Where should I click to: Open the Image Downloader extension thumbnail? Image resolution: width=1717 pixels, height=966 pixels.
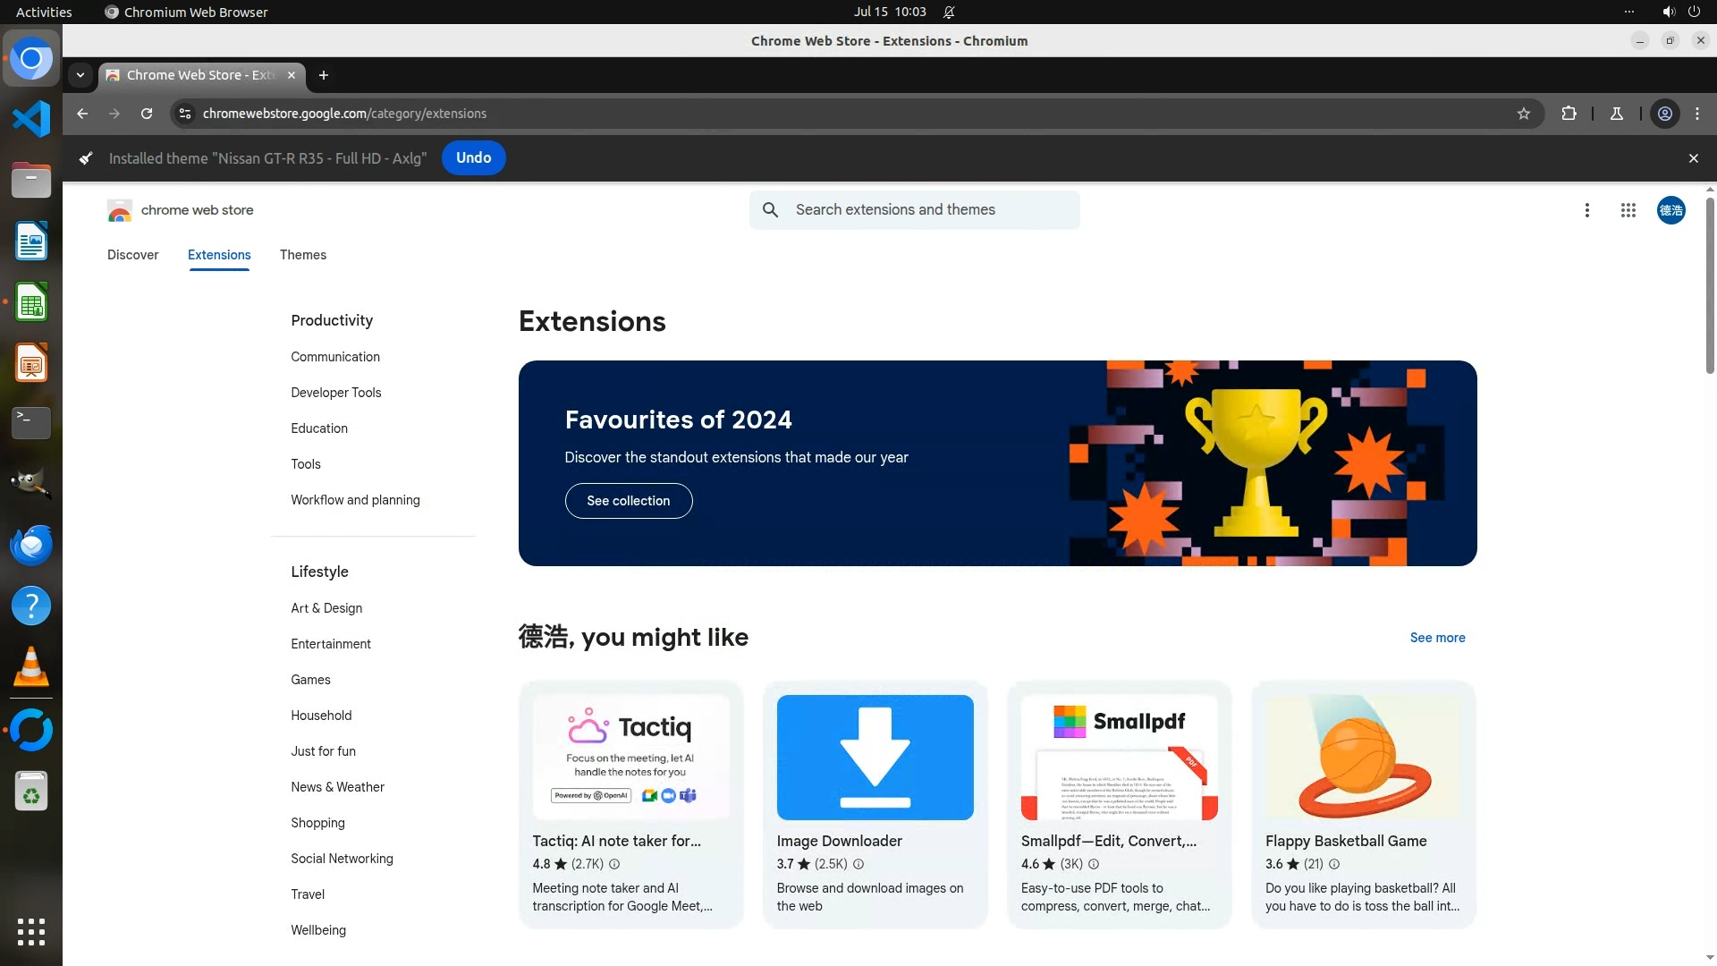click(875, 757)
